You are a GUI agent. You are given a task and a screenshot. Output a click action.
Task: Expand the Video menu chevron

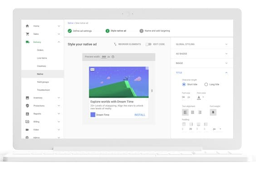(x=59, y=130)
